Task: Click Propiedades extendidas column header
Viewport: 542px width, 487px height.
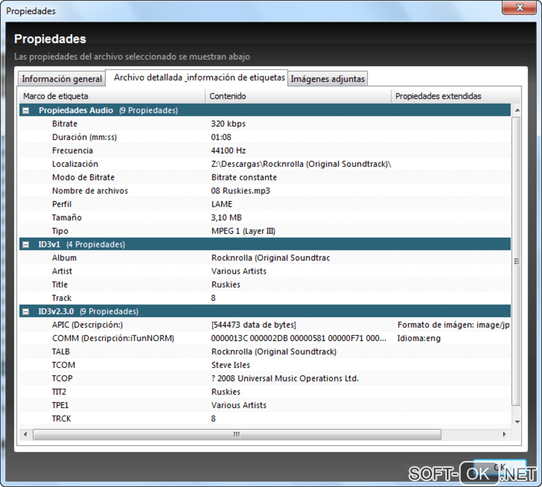Action: (455, 96)
